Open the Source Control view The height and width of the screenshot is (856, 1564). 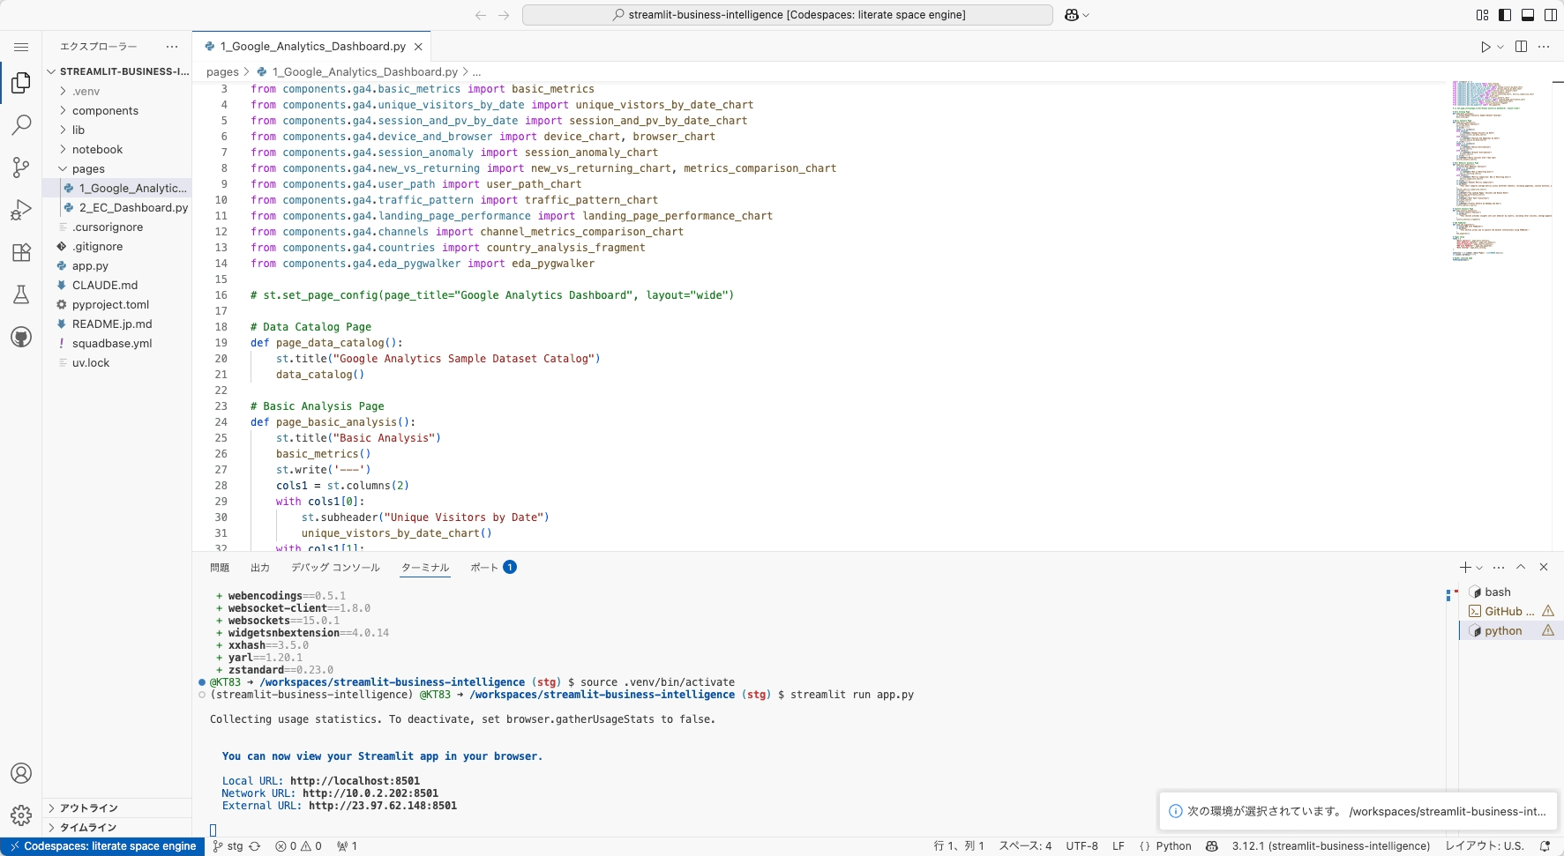21,167
